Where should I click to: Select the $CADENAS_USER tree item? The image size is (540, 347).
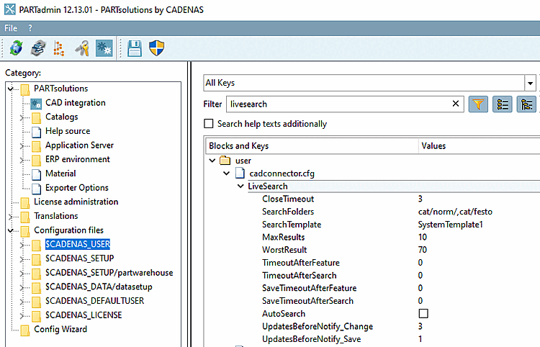pos(78,244)
